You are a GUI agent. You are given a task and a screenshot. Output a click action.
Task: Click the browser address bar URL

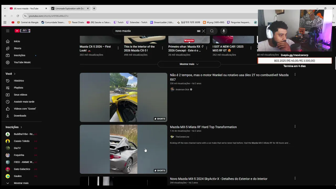coord(49,16)
